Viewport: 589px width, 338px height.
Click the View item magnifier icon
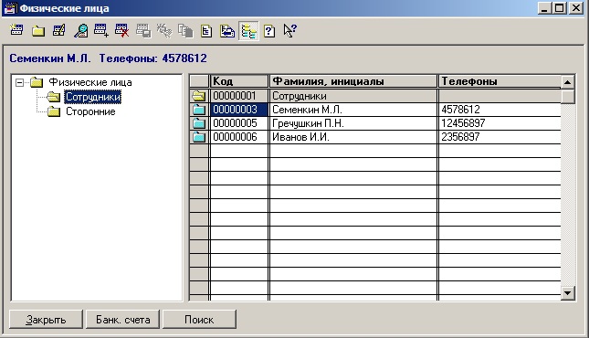coord(80,31)
